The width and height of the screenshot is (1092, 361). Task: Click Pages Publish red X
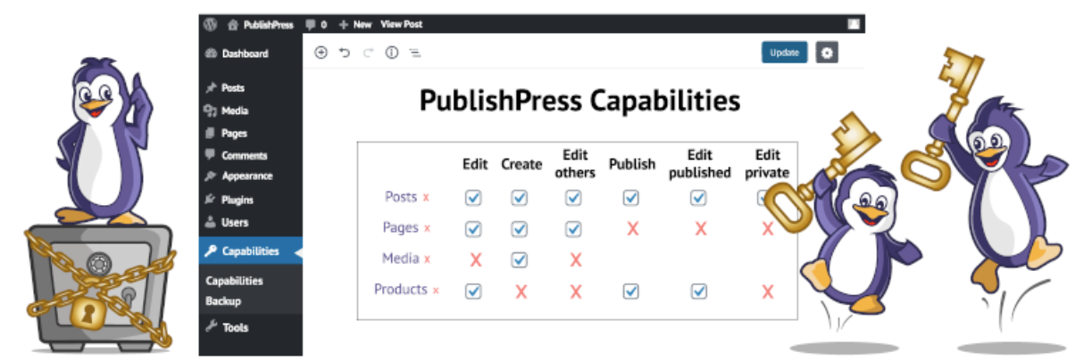point(632,229)
